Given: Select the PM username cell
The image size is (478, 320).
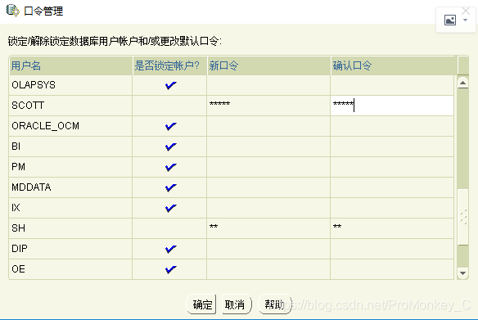Looking at the screenshot, I should pos(70,167).
